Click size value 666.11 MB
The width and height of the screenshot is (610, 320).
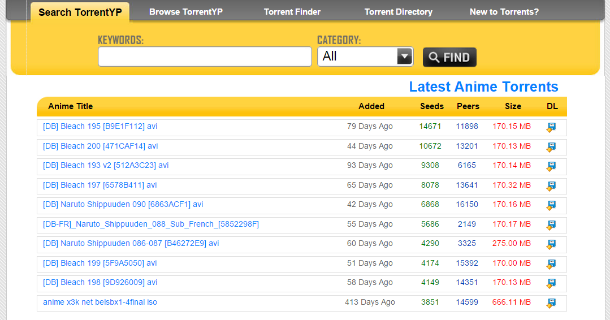[x=512, y=302]
